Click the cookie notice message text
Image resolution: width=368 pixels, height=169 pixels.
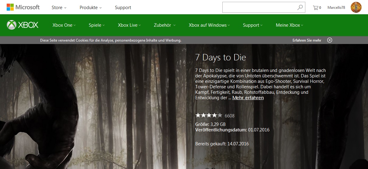(111, 40)
